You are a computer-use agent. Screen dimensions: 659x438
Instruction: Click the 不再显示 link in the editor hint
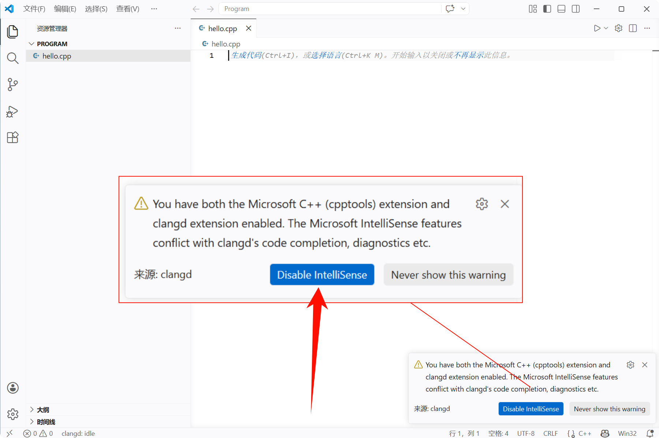(x=468, y=55)
